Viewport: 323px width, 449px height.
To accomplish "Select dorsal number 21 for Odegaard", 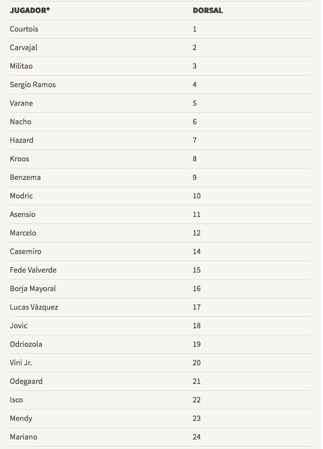I will [196, 381].
